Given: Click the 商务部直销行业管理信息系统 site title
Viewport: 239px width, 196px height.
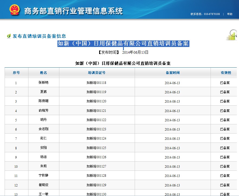Looking at the screenshot, I should click(x=73, y=11).
